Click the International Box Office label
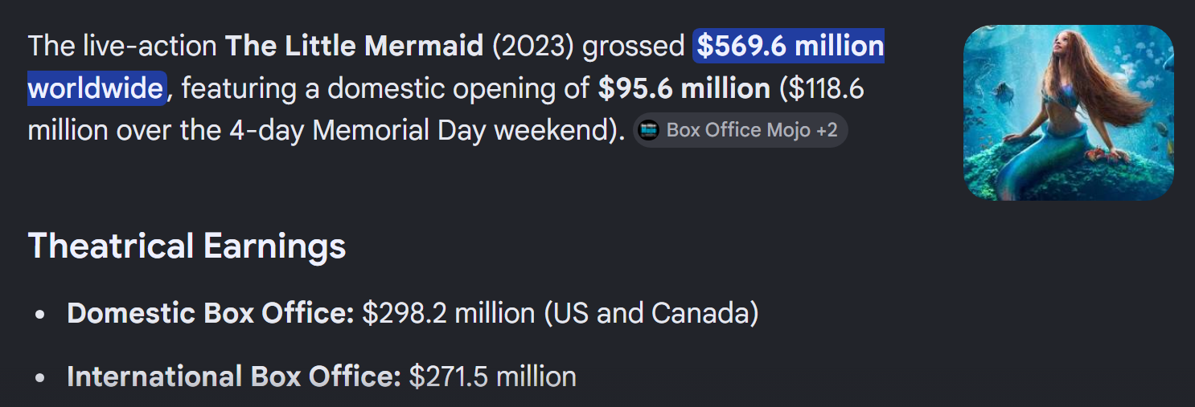The height and width of the screenshot is (407, 1195). pos(234,376)
